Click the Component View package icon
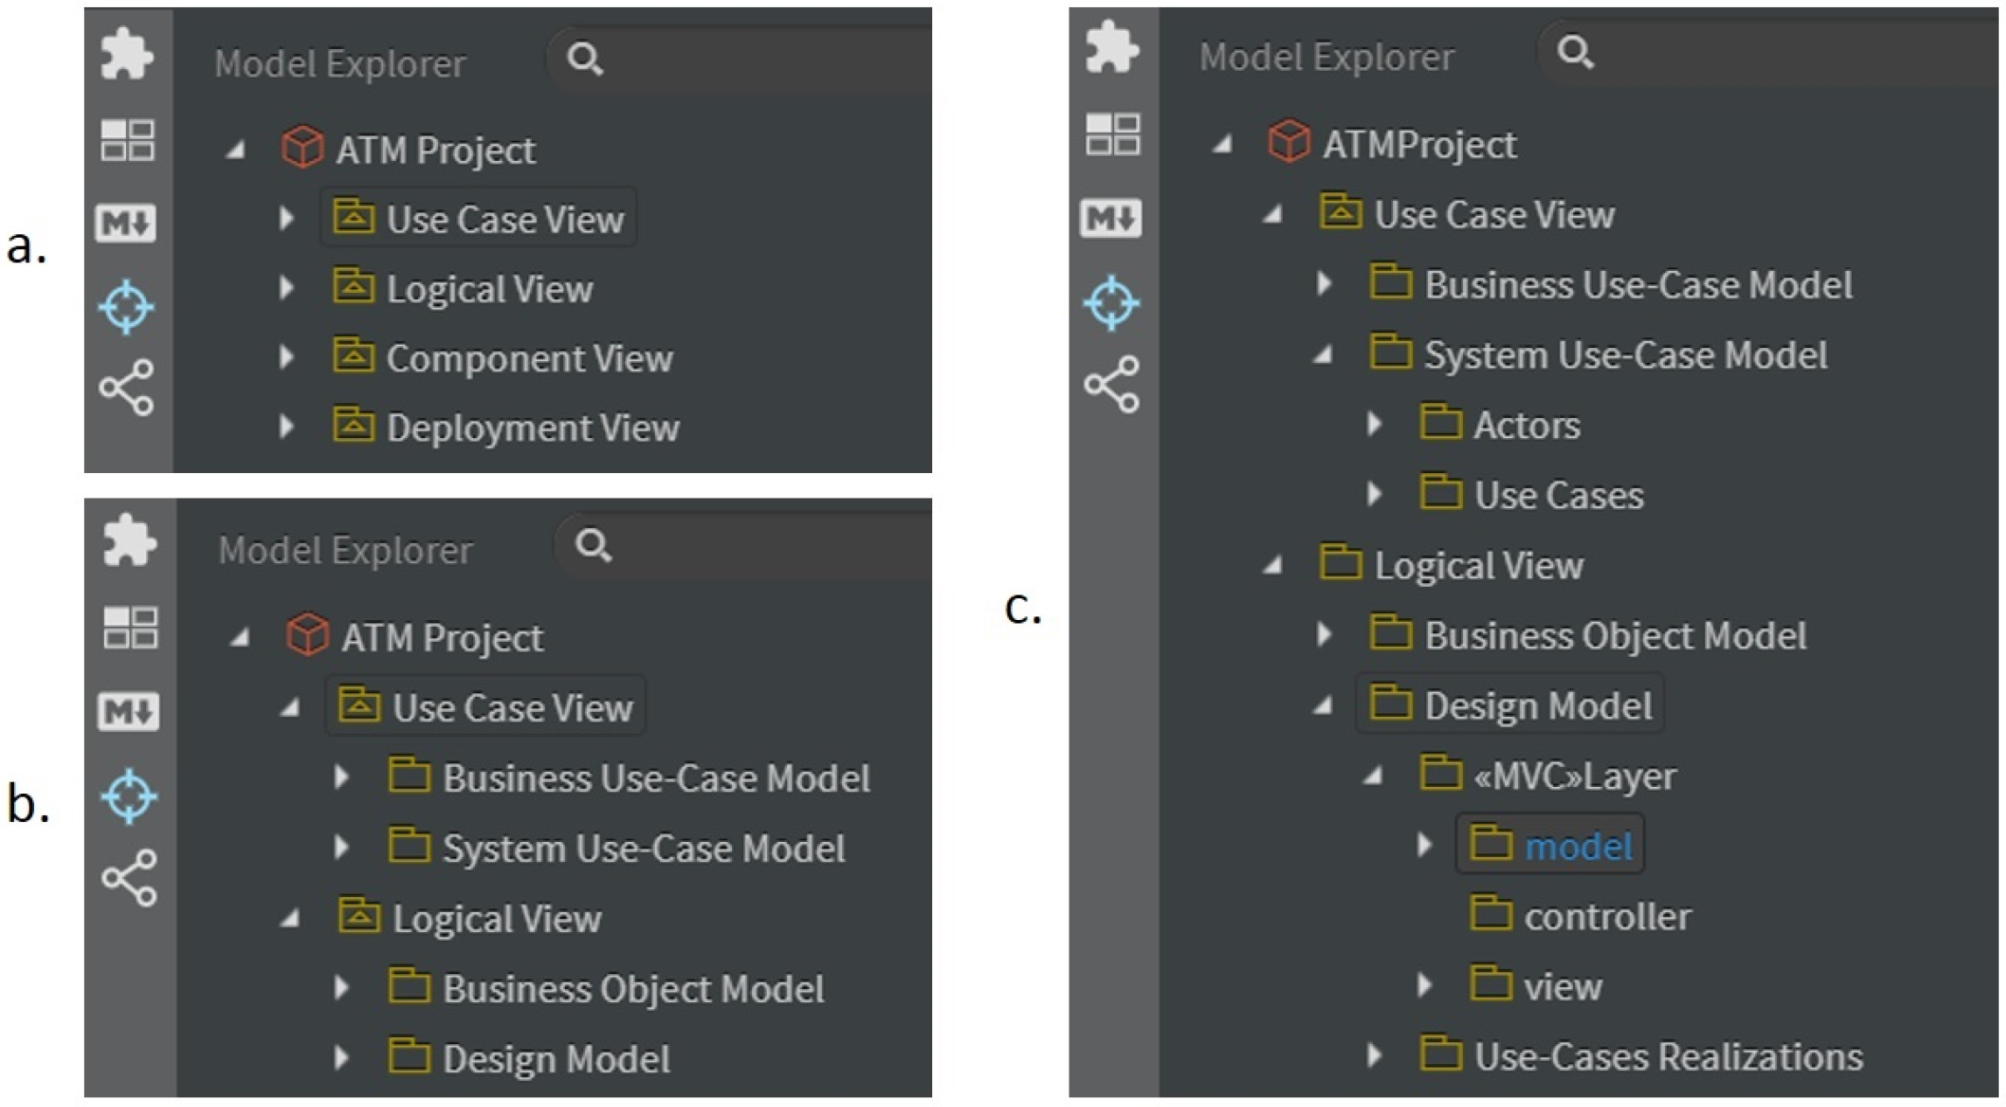The image size is (2006, 1107). [353, 356]
